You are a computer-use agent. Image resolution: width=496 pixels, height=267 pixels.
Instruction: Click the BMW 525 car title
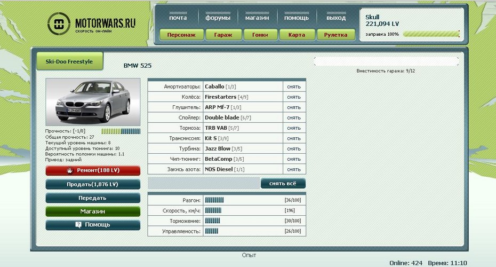click(137, 66)
